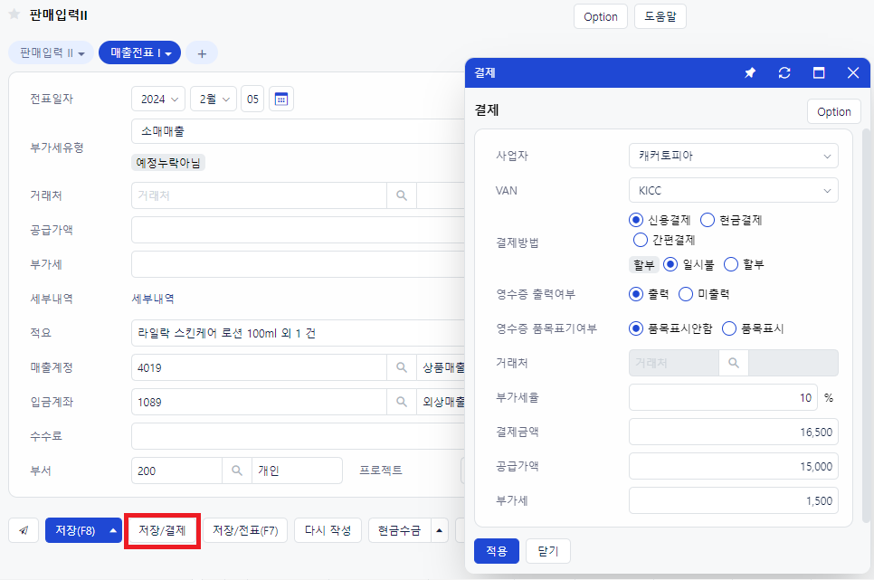Click the 수수료 input field

[299, 436]
